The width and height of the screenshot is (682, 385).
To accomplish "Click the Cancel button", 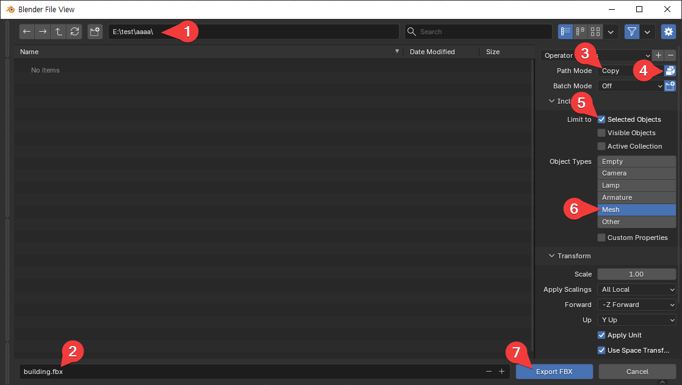I will (x=637, y=372).
